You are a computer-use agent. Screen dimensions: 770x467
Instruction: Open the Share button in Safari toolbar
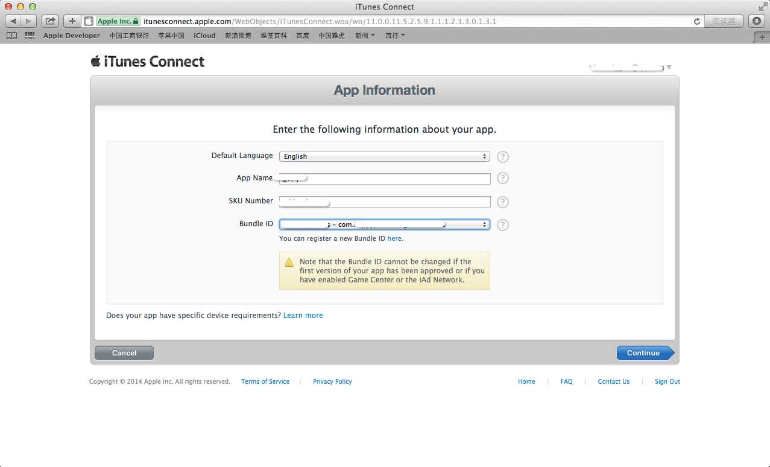coord(51,21)
